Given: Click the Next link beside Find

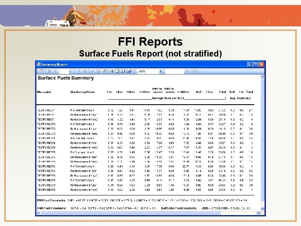Looking at the screenshot, I should 196,71.
